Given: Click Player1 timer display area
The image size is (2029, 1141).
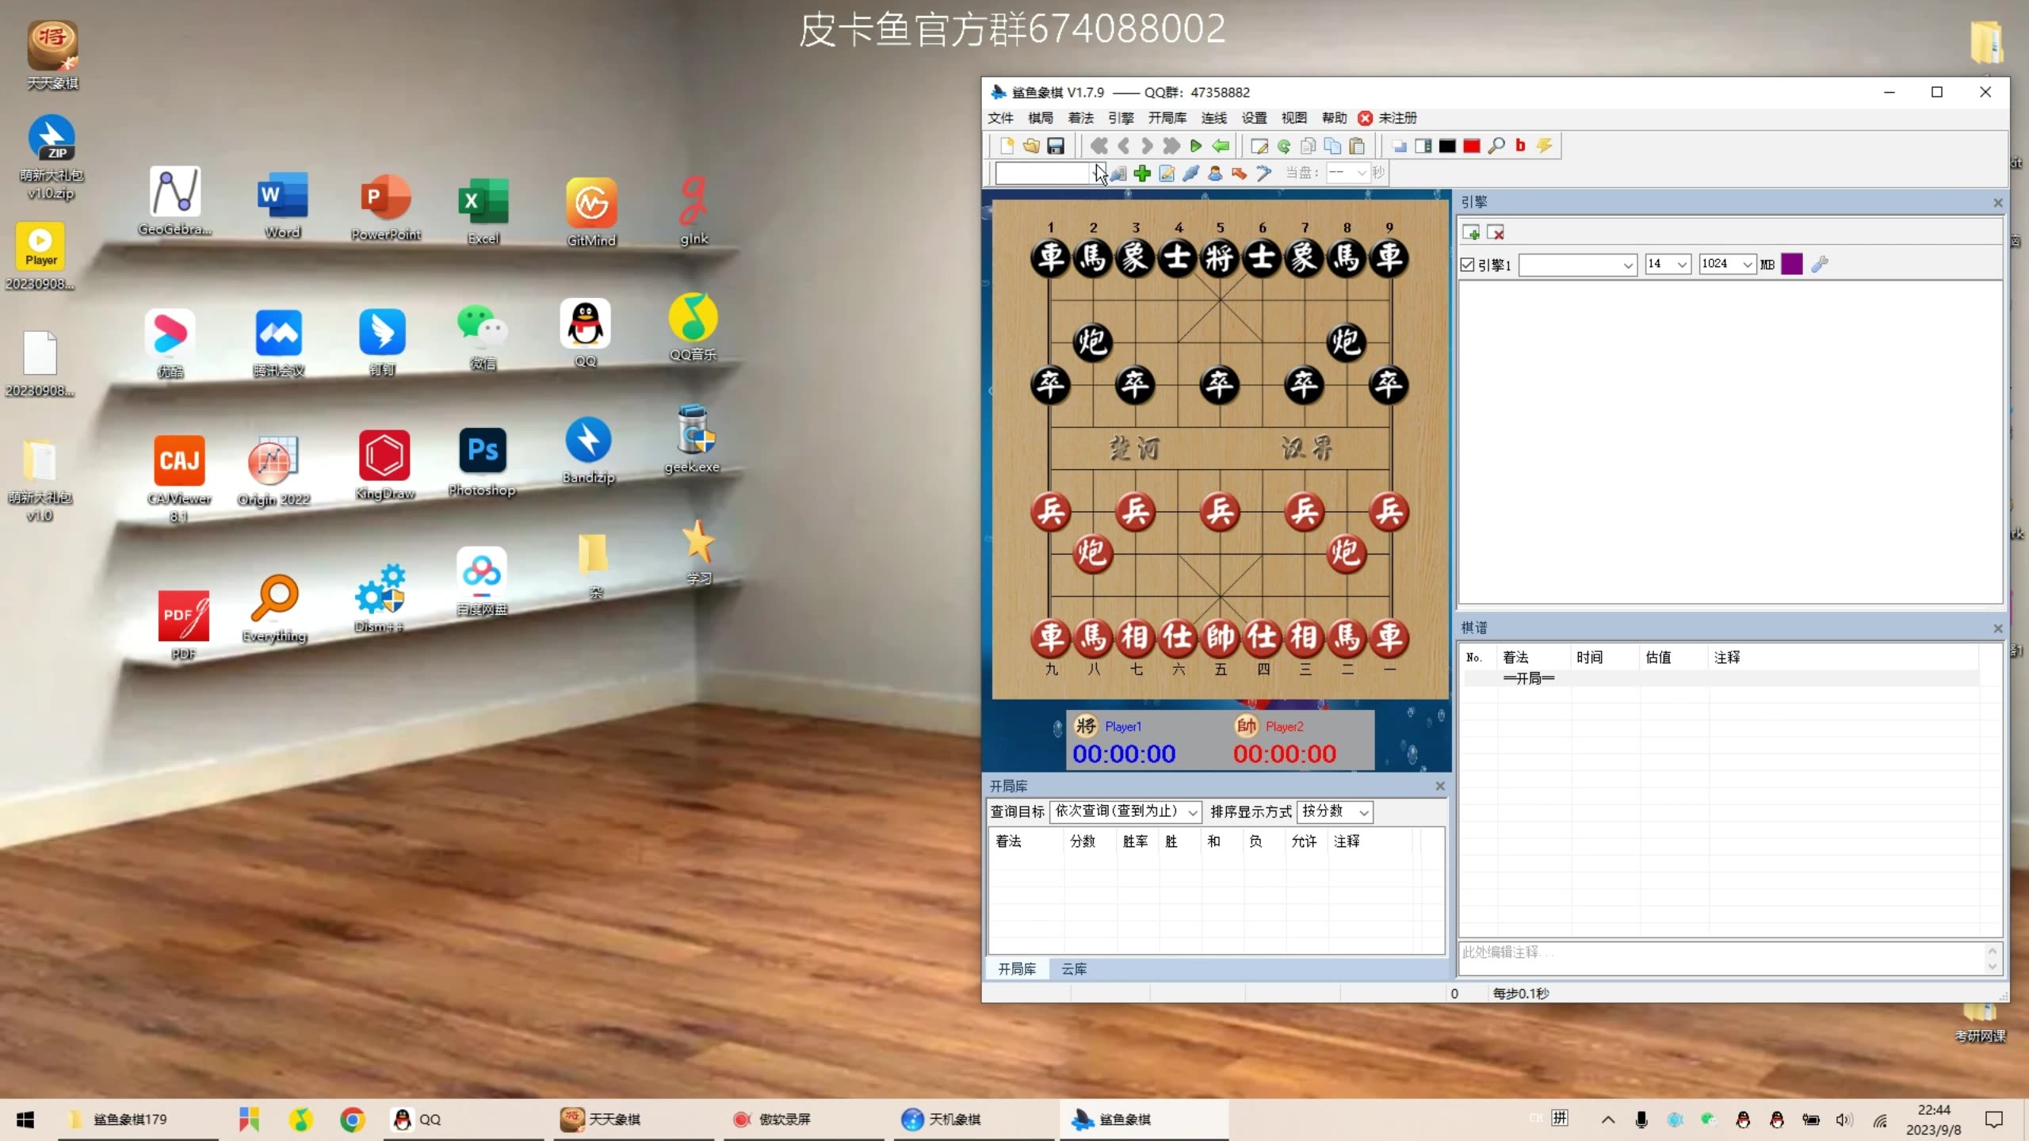Looking at the screenshot, I should pos(1125,752).
